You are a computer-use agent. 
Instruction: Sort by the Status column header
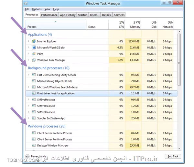coord(97,25)
